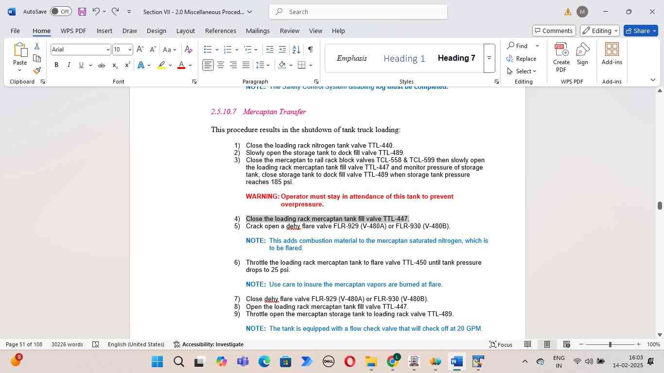Viewport: 664px width, 373px height.
Task: Click the Undo arrow icon
Action: [x=96, y=12]
